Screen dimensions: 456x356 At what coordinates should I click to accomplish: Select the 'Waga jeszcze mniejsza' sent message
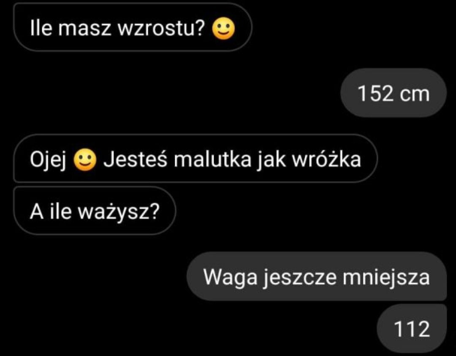coord(317,276)
